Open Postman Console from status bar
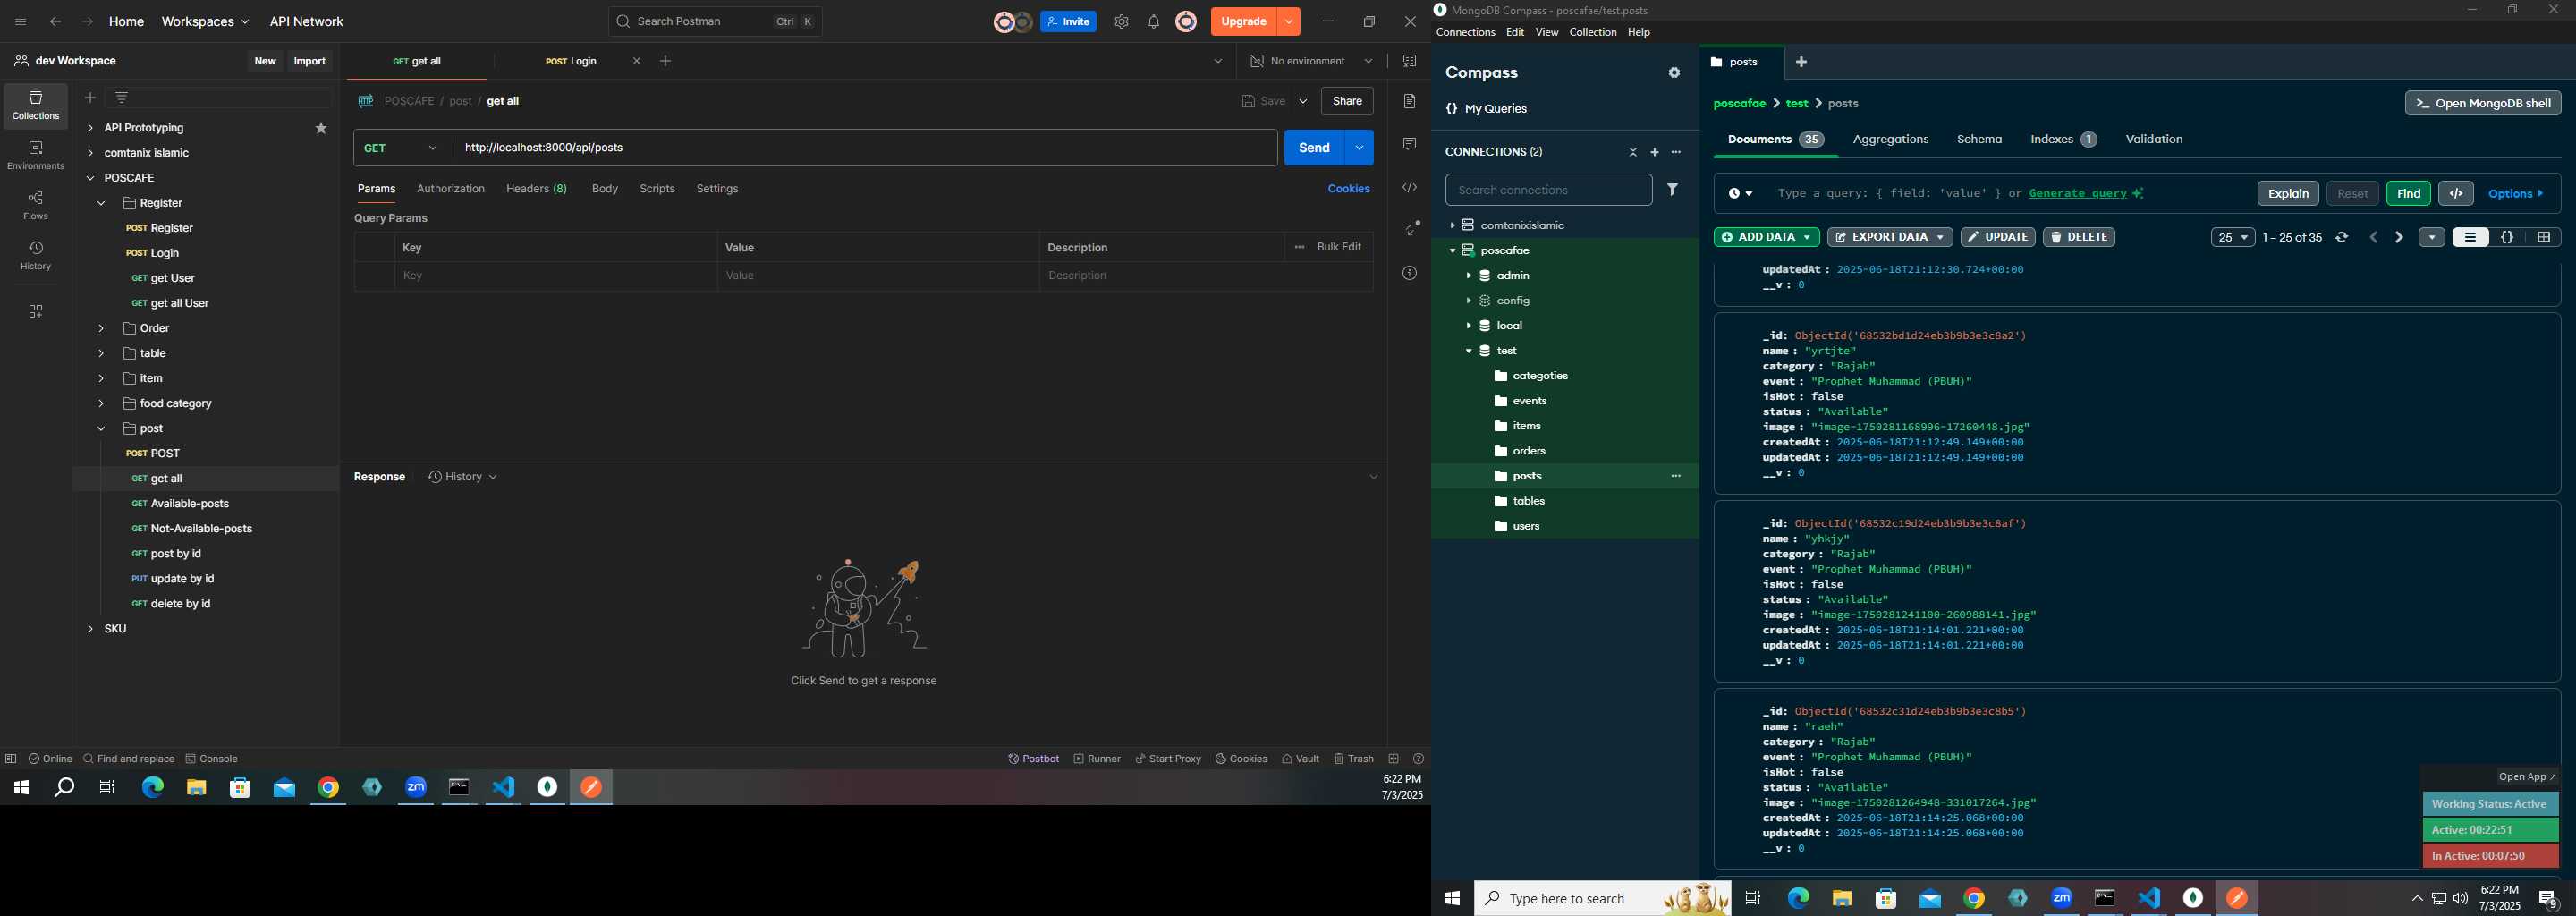This screenshot has width=2576, height=916. point(211,759)
